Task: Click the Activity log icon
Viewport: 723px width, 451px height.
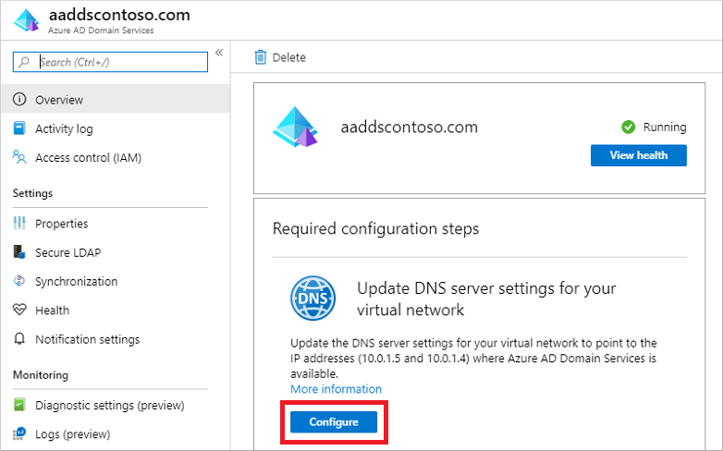Action: (19, 128)
